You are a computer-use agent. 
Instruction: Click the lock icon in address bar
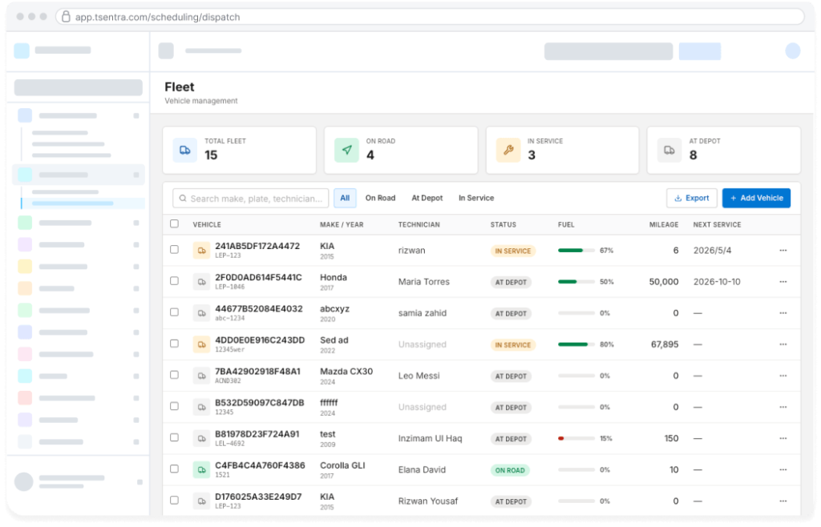point(66,17)
